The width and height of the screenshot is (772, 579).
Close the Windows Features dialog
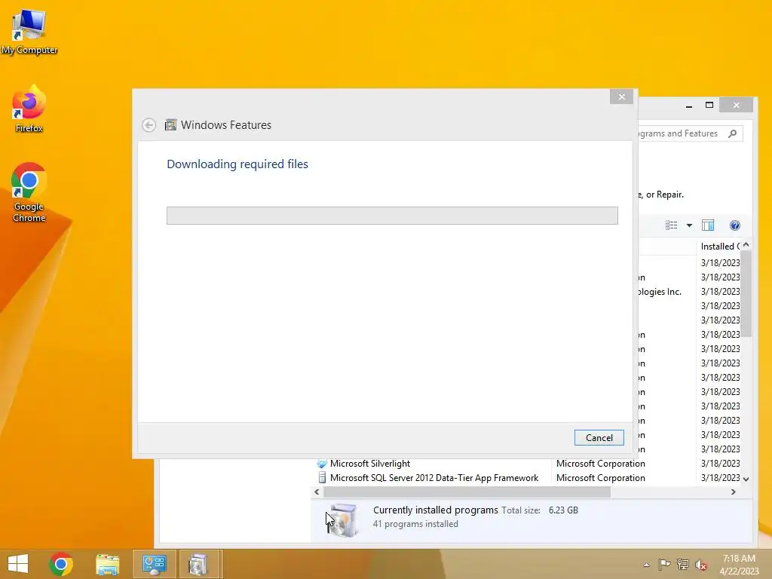(x=621, y=97)
